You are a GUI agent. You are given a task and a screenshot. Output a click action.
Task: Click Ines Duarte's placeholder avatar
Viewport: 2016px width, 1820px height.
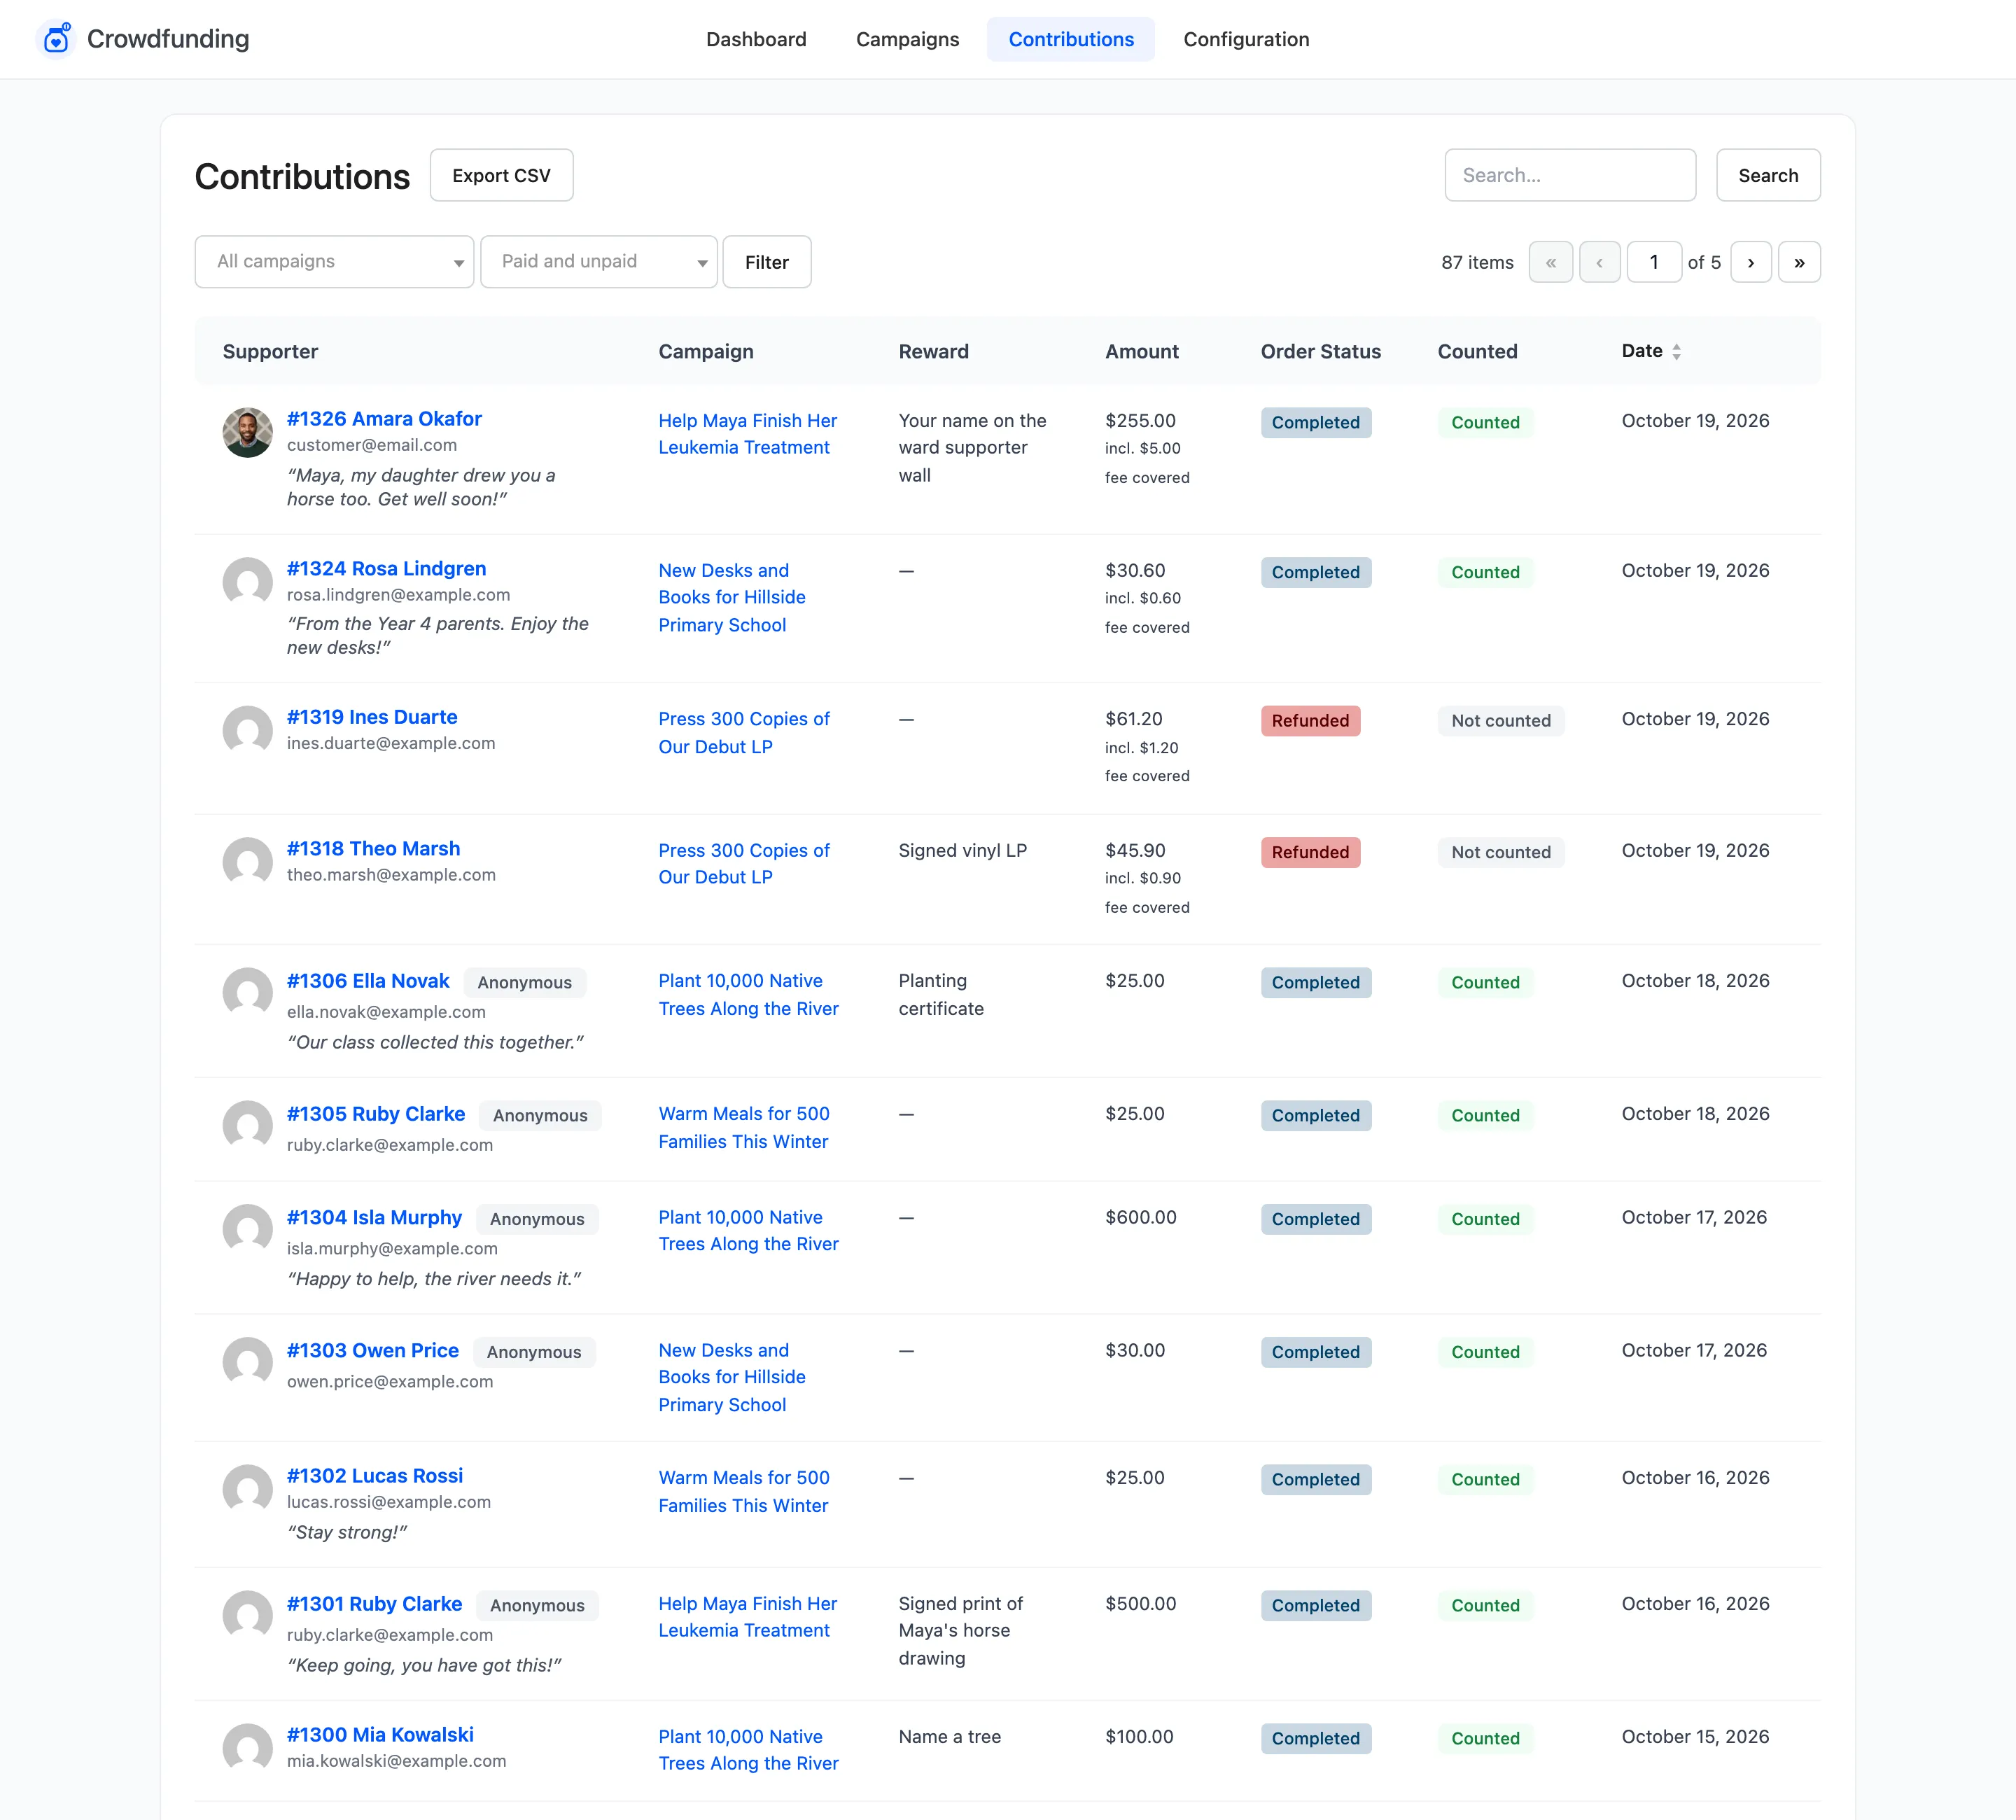(247, 731)
